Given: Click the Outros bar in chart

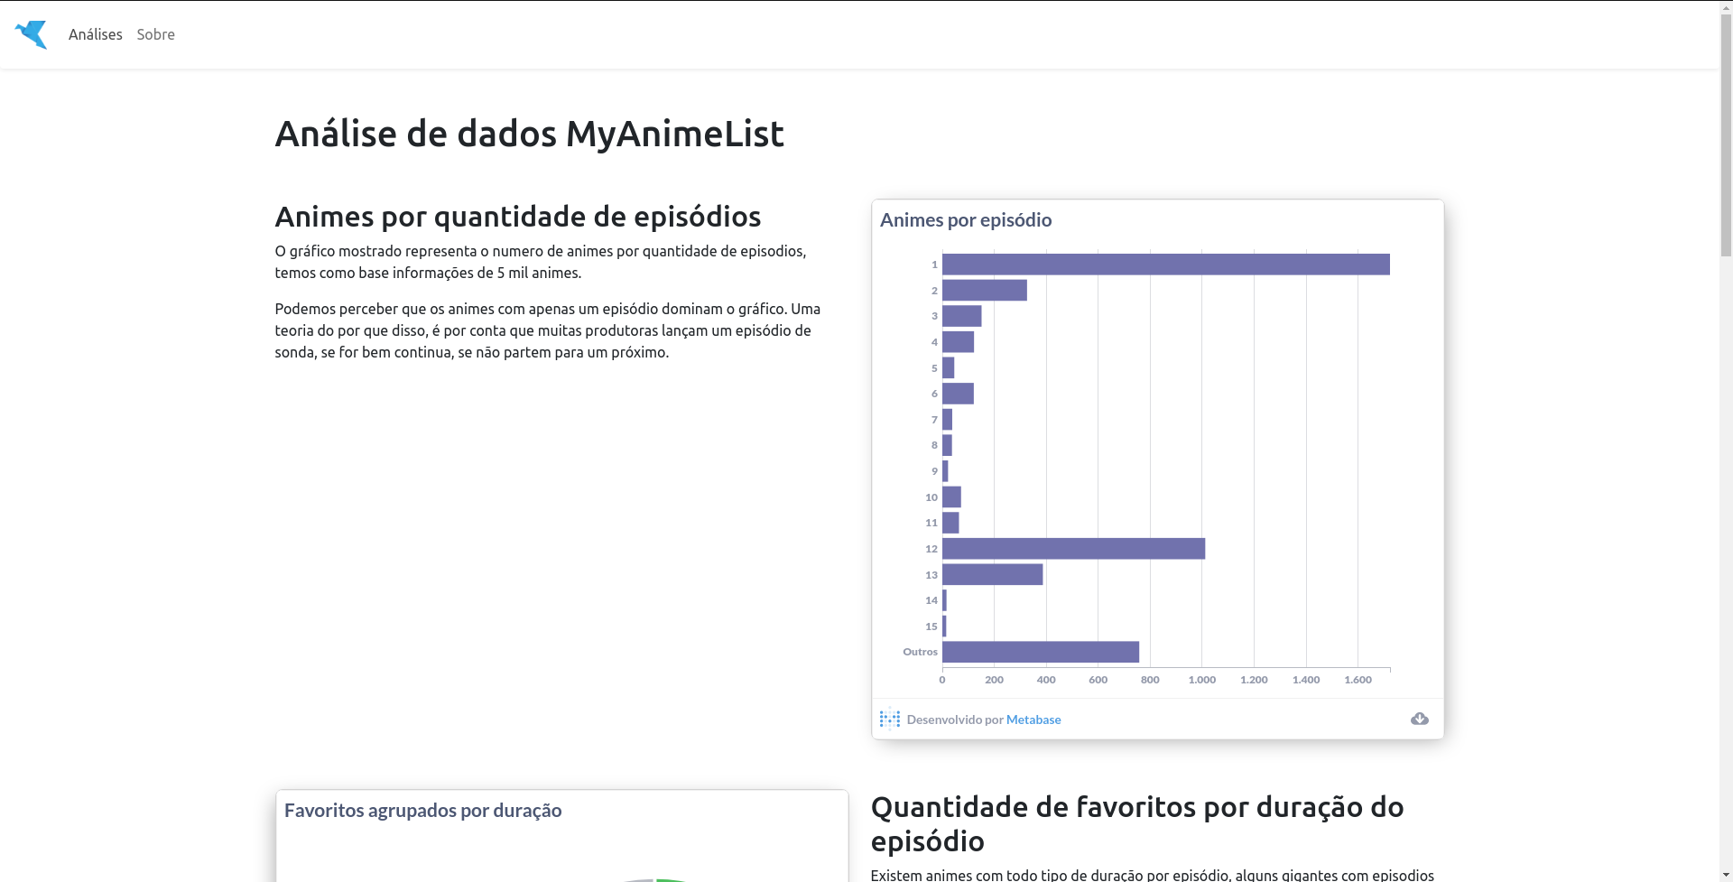Looking at the screenshot, I should (x=1041, y=652).
